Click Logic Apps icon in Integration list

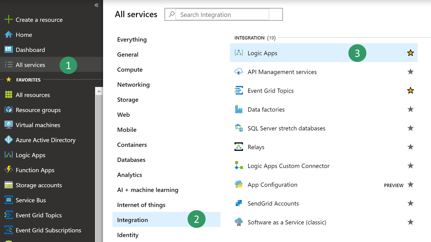[239, 53]
